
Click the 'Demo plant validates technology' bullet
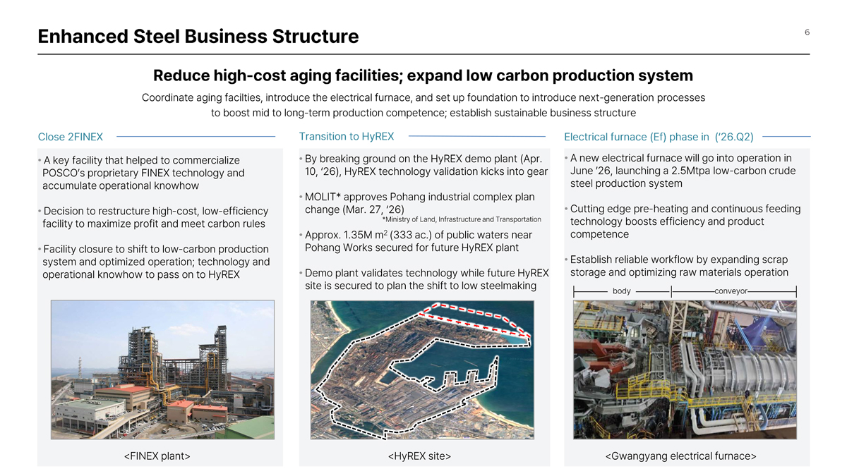423,279
